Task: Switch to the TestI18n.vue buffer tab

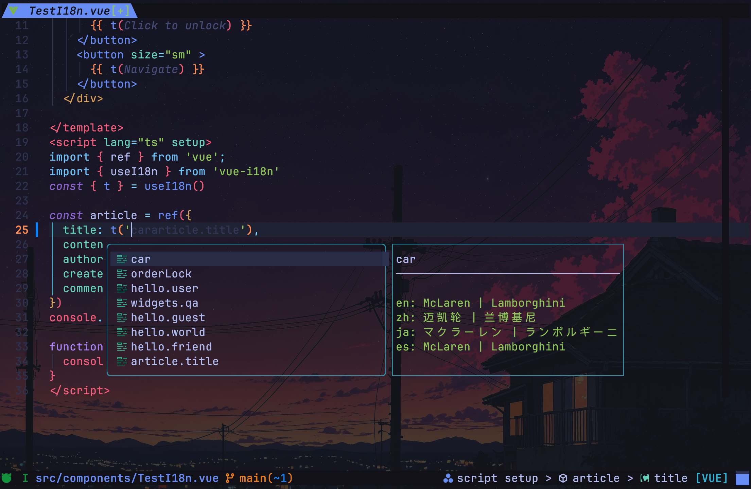Action: tap(70, 11)
